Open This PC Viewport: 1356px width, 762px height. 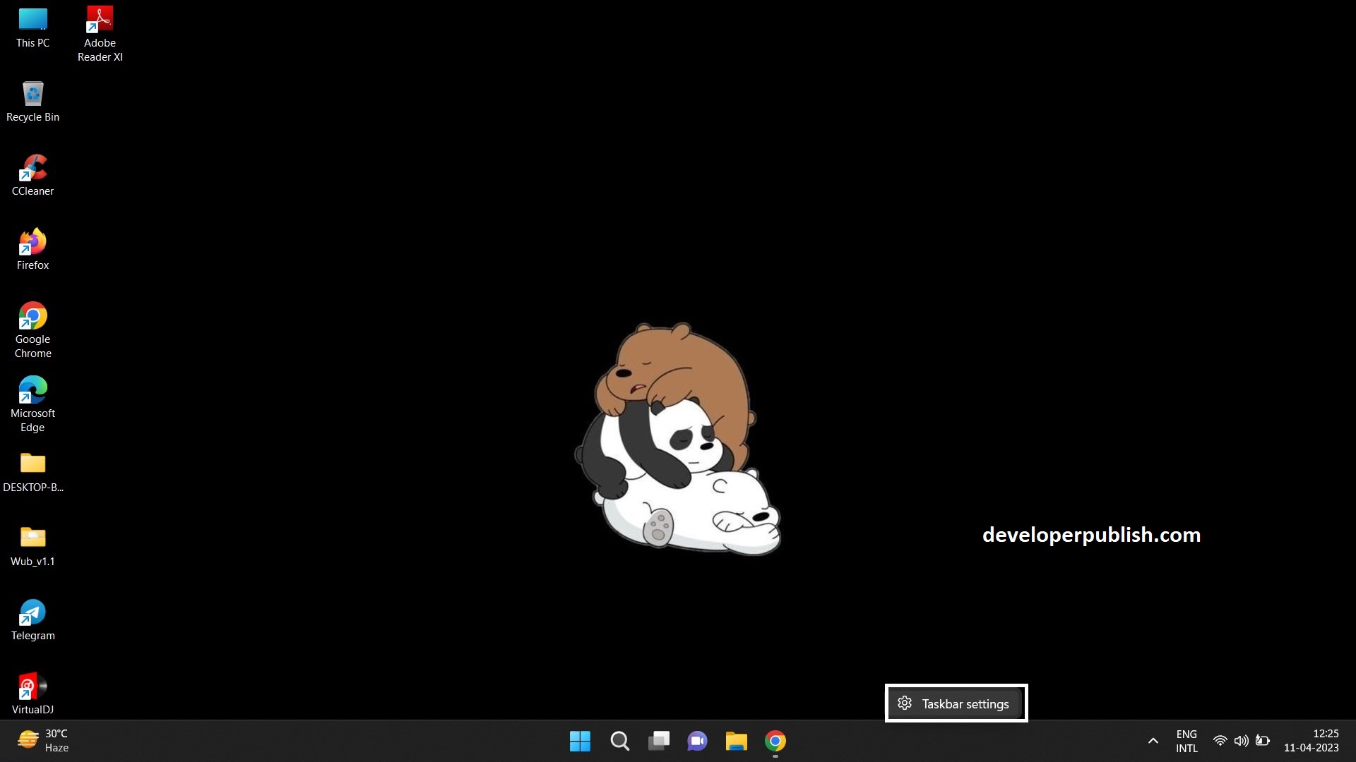pos(32,21)
